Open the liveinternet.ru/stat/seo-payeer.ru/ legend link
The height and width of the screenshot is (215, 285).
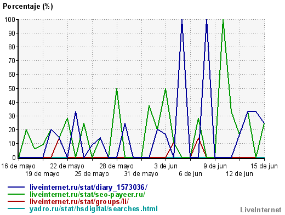click(x=87, y=195)
